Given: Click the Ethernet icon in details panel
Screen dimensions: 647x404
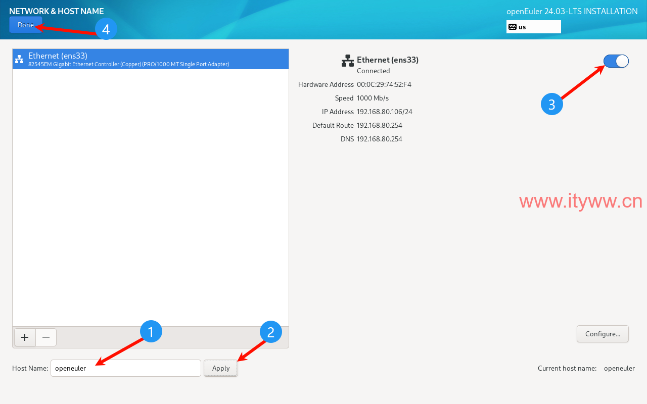Looking at the screenshot, I should point(348,61).
